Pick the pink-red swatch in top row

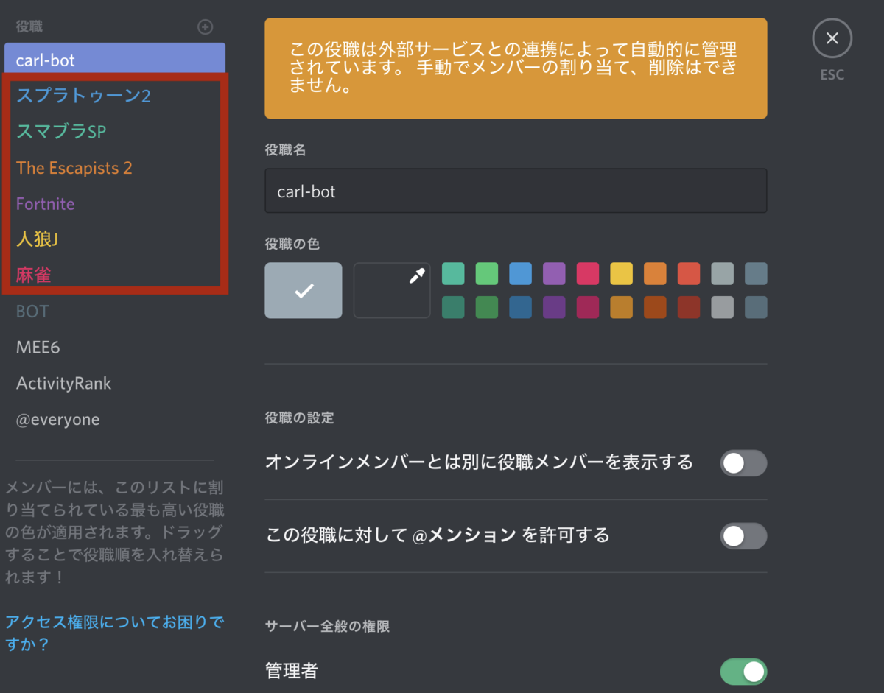click(588, 274)
